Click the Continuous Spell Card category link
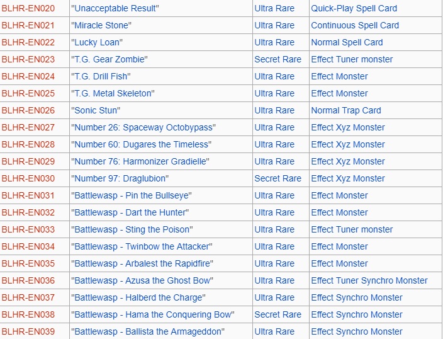The height and width of the screenshot is (339, 443). 355,26
